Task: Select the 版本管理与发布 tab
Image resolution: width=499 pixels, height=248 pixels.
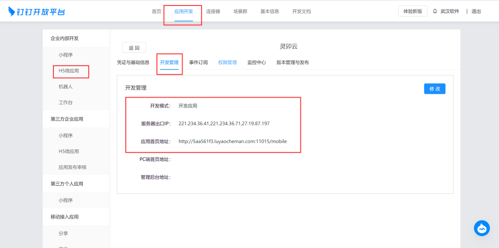Action: click(x=292, y=63)
